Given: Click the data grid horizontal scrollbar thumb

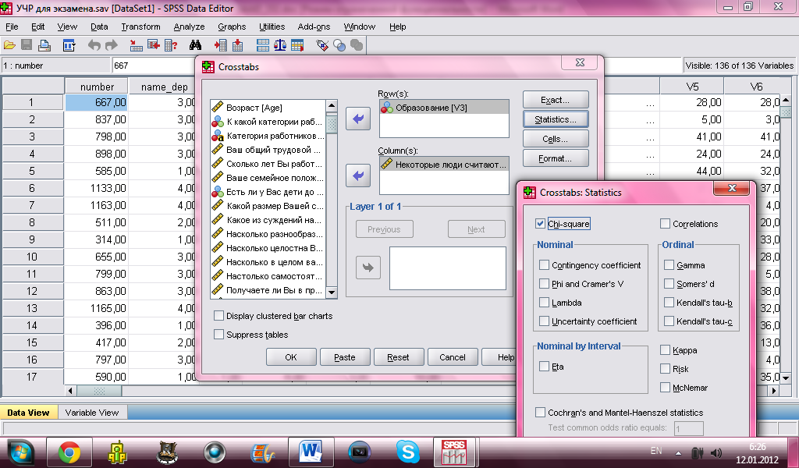Looking at the screenshot, I should 99,391.
